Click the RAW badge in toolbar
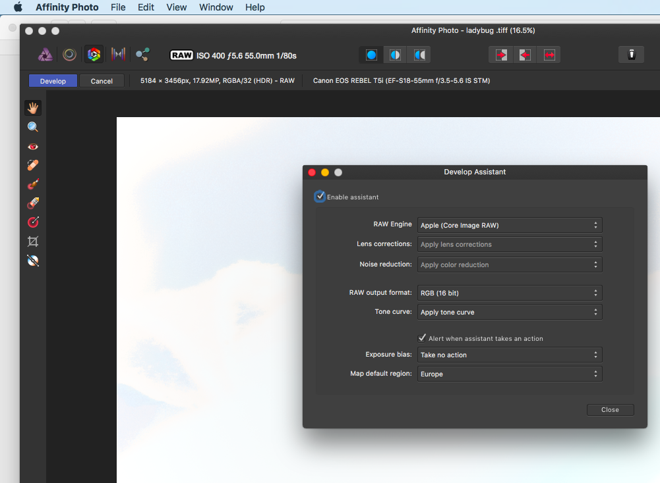660x483 pixels. click(x=181, y=55)
